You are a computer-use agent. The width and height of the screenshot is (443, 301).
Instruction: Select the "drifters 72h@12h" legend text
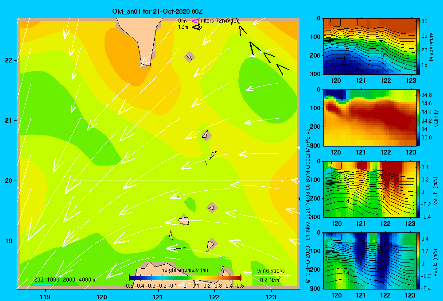pyautogui.click(x=218, y=21)
